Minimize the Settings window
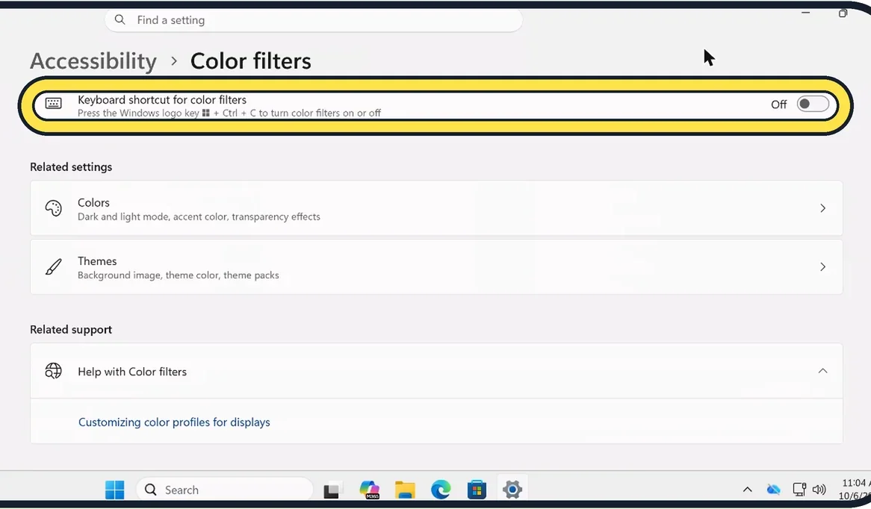This screenshot has height=509, width=871. pos(805,12)
